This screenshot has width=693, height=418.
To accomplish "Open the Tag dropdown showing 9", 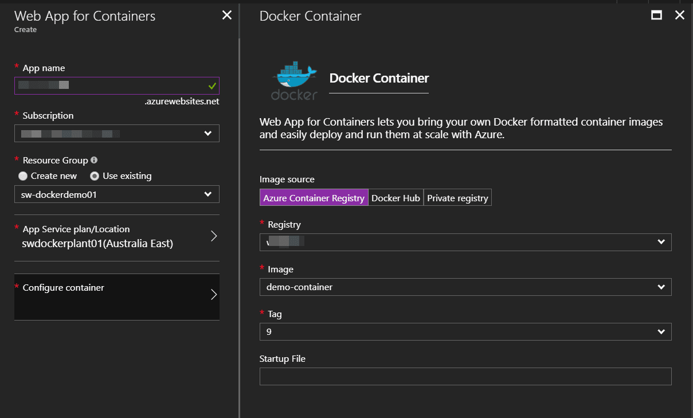I will [x=465, y=331].
